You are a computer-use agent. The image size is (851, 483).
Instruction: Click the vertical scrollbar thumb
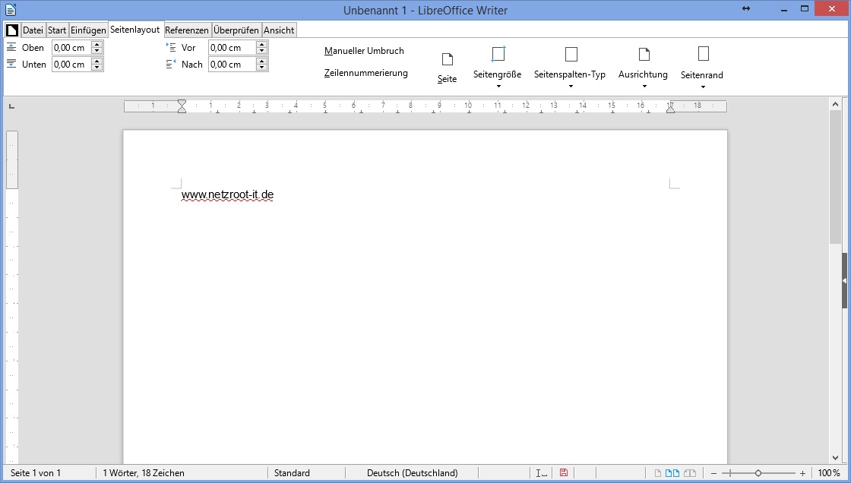click(835, 178)
